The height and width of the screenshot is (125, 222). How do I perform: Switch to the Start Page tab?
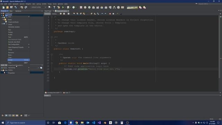click(48, 11)
